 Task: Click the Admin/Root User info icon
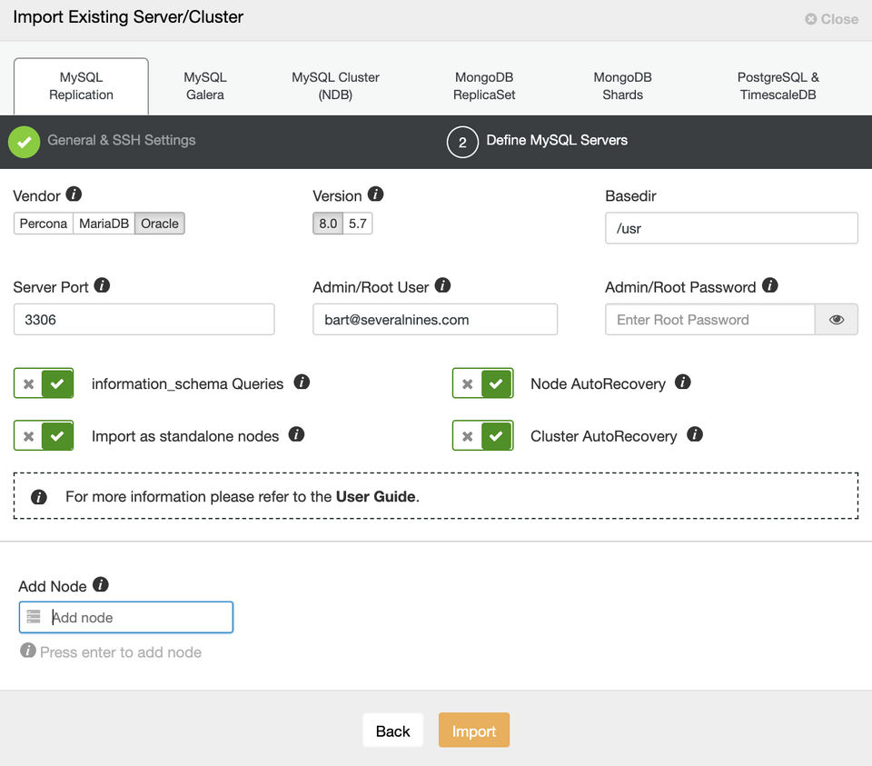(442, 285)
